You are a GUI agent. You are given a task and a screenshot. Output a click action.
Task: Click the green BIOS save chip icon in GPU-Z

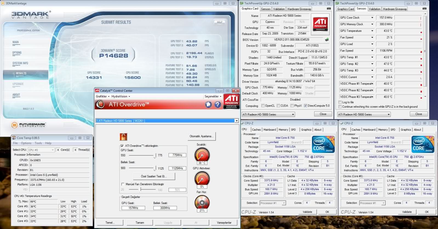pos(327,40)
